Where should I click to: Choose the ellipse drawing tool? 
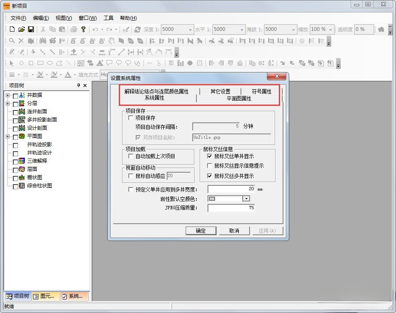pos(50,63)
